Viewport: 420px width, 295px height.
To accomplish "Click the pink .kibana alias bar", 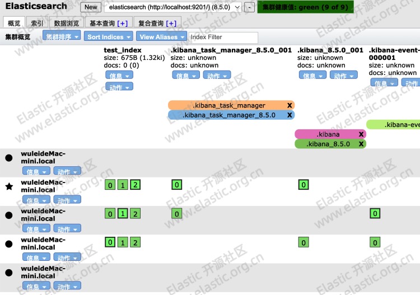I will point(330,134).
